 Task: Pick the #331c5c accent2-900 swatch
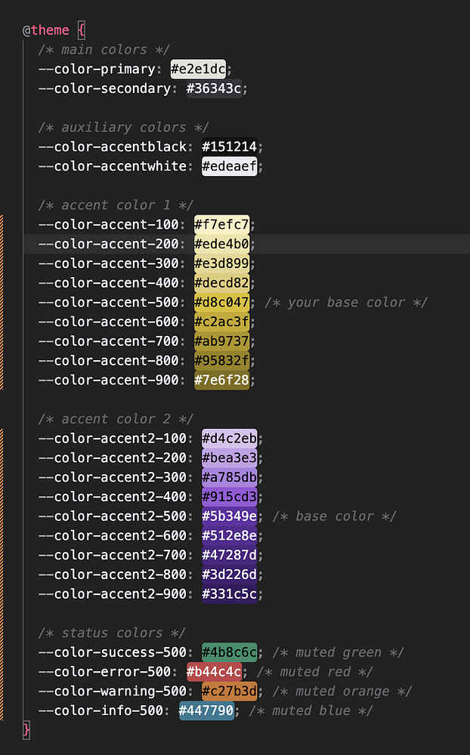[230, 593]
